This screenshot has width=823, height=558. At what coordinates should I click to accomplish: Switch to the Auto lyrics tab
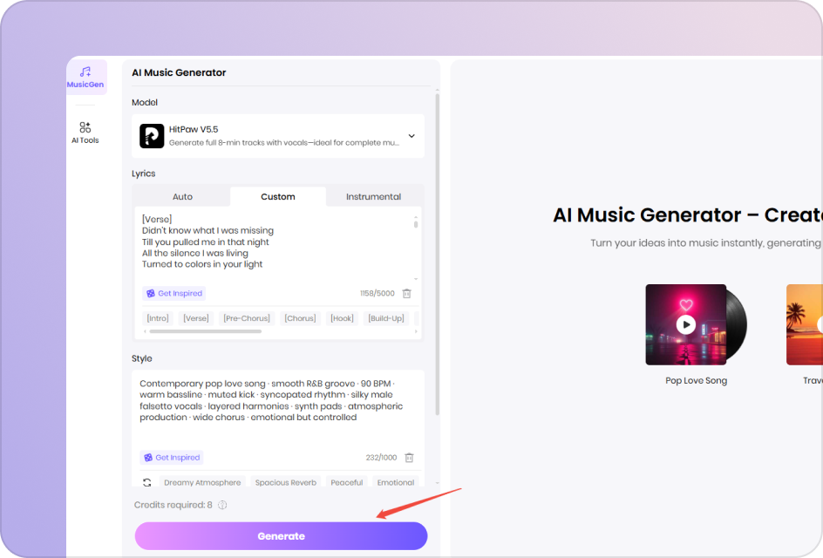182,196
